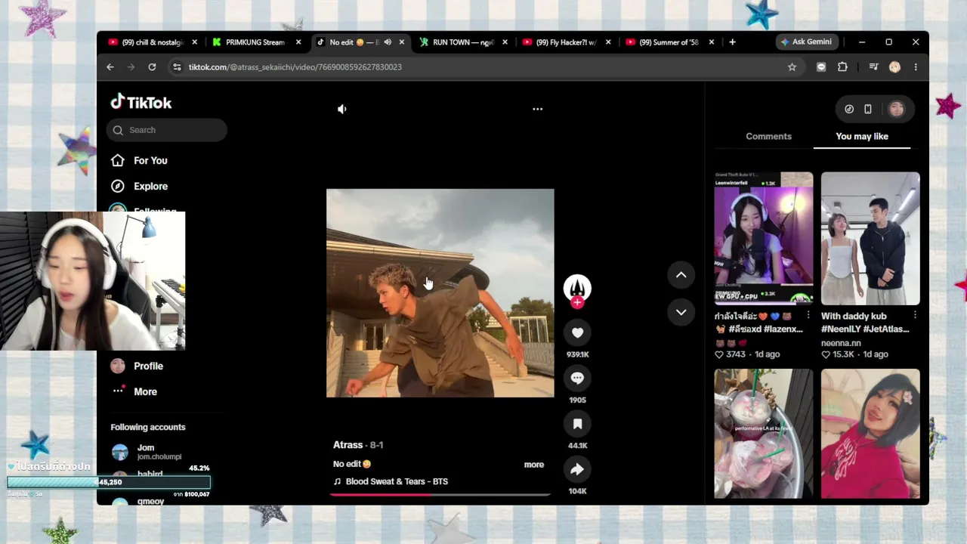This screenshot has height=544, width=967.
Task: Open a new browser tab
Action: [x=732, y=42]
